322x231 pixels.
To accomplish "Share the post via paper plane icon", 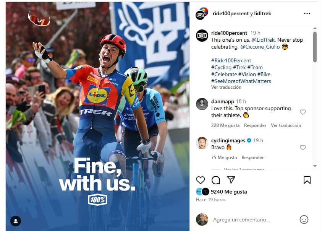I will pyautogui.click(x=231, y=180).
